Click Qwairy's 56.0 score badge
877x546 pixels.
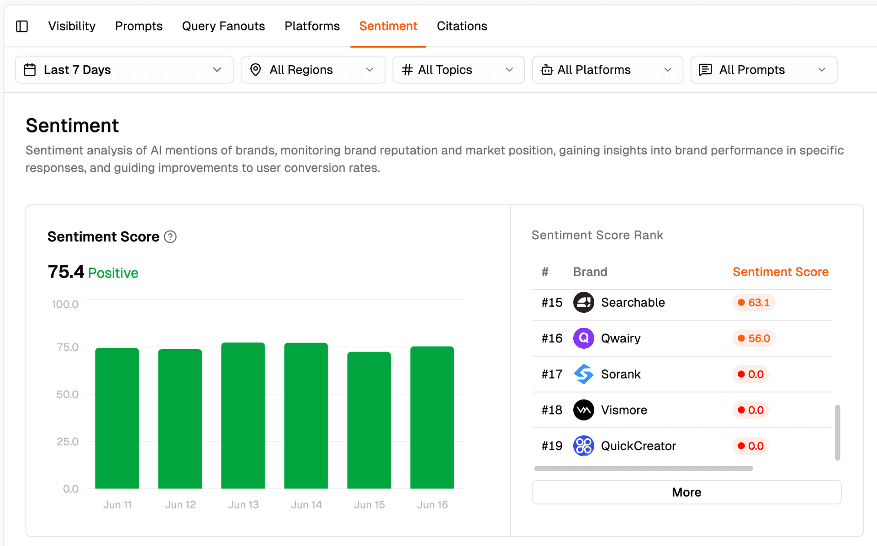point(754,338)
